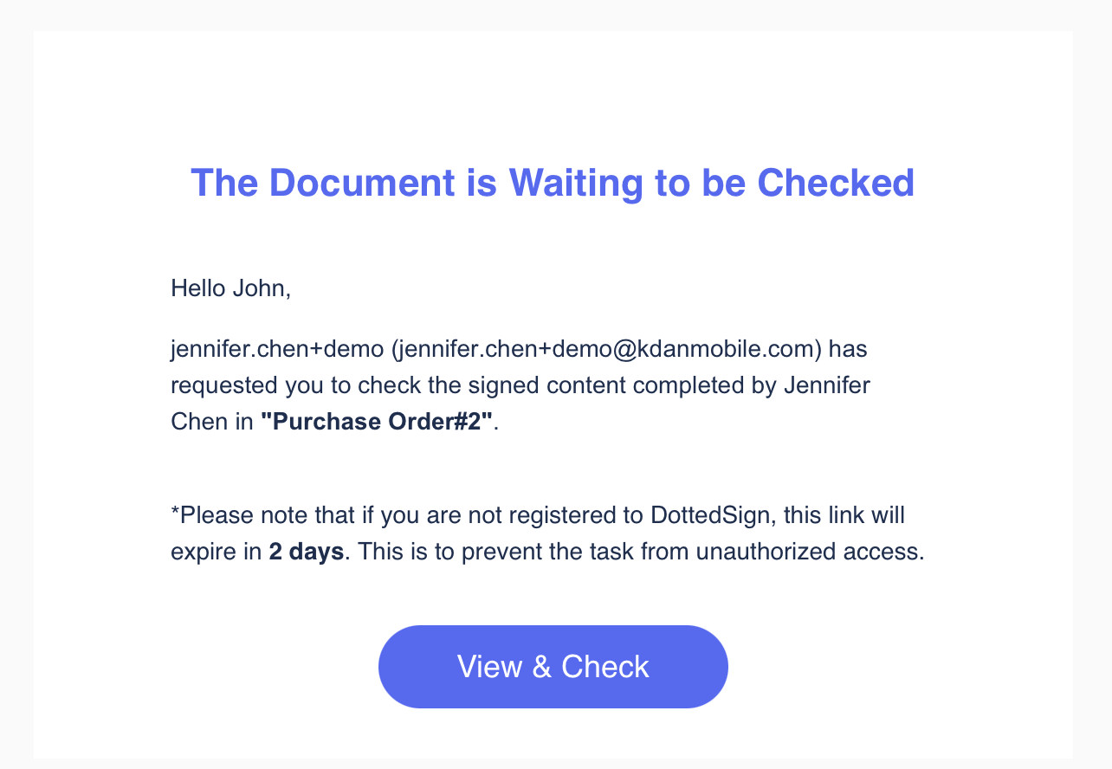
Task: Click the phrase "unauthorized access"
Action: [x=809, y=552]
